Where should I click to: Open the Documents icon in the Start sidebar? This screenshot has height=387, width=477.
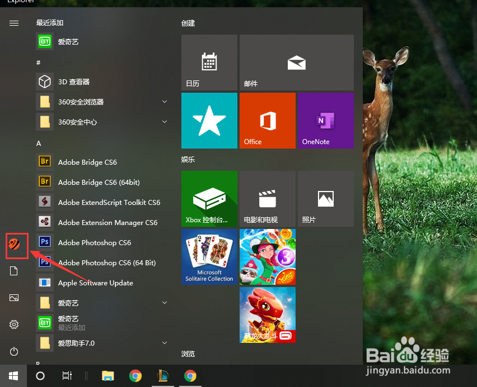pos(14,271)
